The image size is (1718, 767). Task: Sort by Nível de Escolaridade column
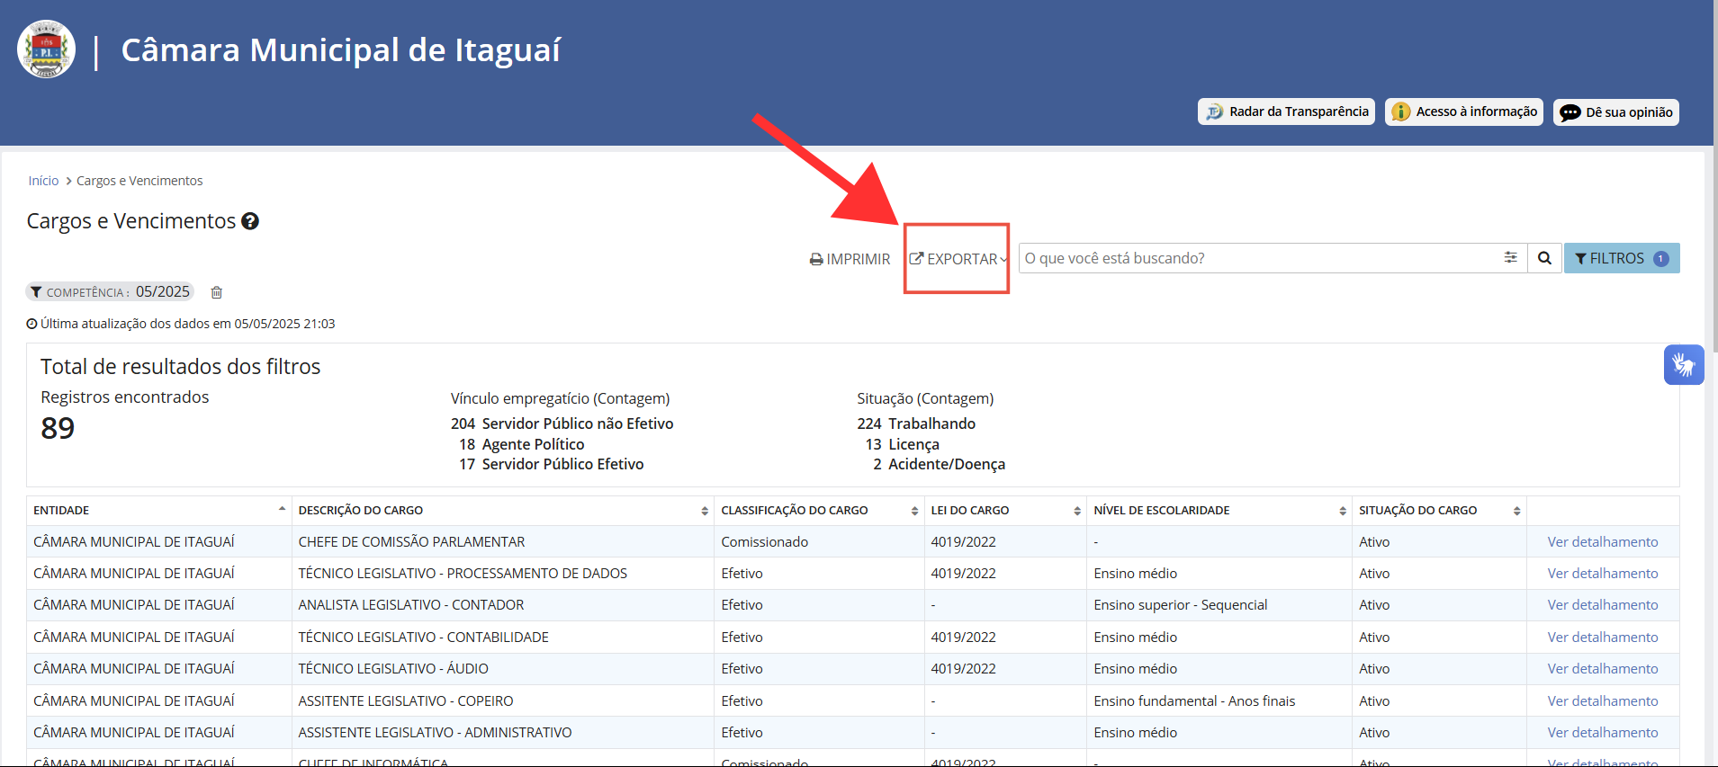tap(1219, 511)
